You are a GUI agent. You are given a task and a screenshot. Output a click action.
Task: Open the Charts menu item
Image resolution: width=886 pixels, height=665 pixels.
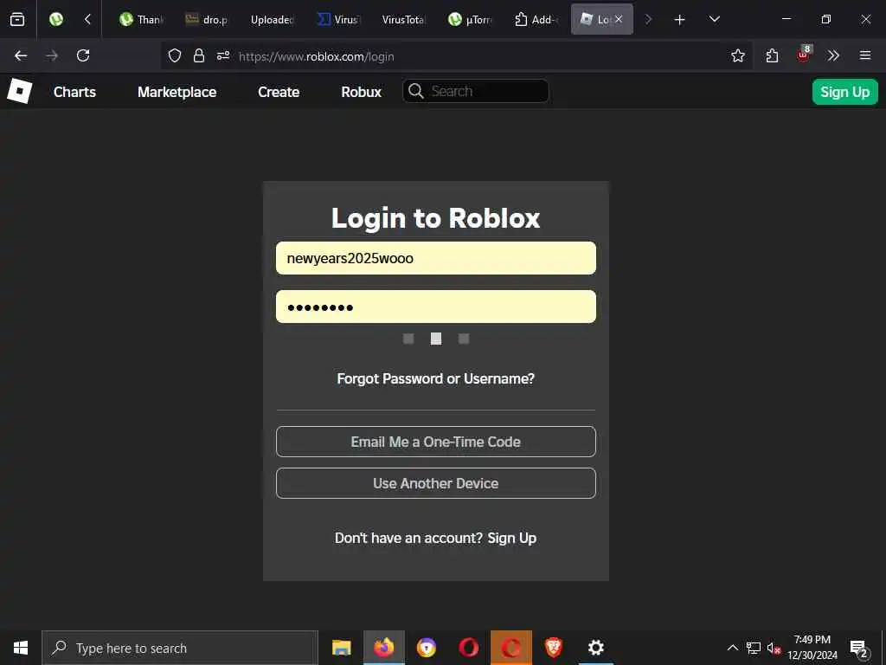(x=74, y=92)
